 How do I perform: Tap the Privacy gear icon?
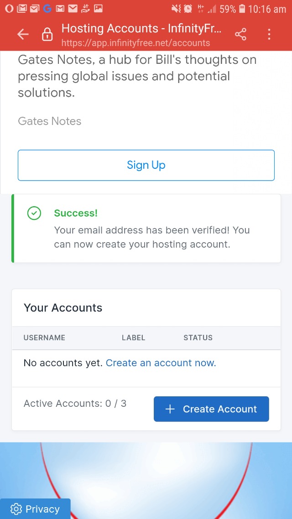16,509
